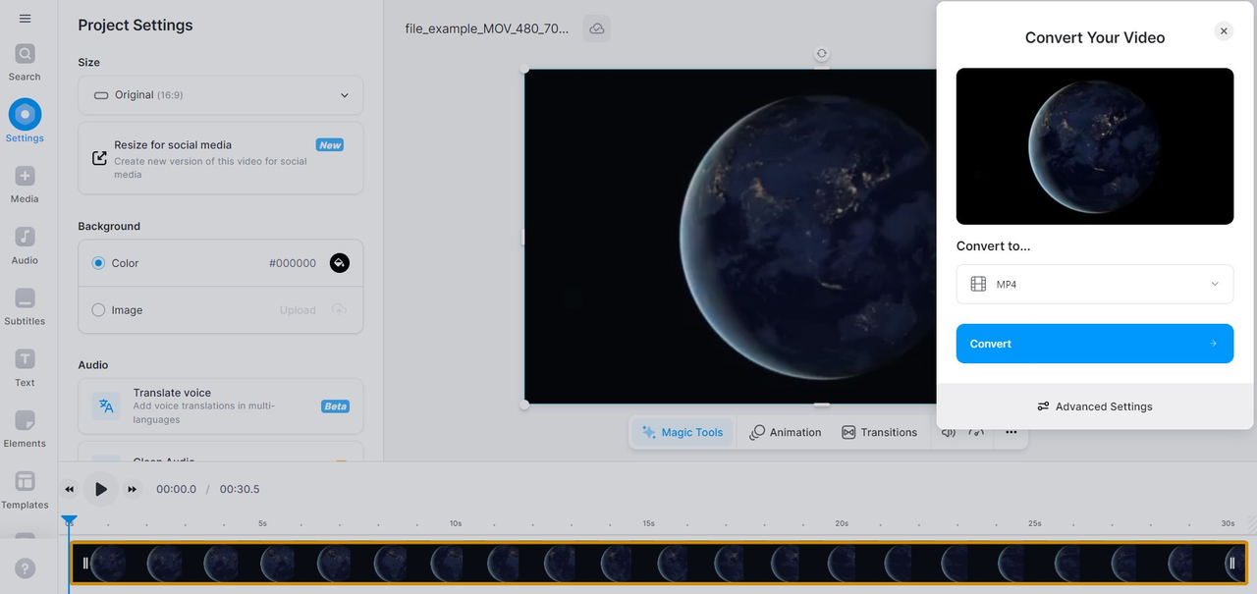Select the Image background radio button
The height and width of the screenshot is (594, 1257).
[x=98, y=310]
